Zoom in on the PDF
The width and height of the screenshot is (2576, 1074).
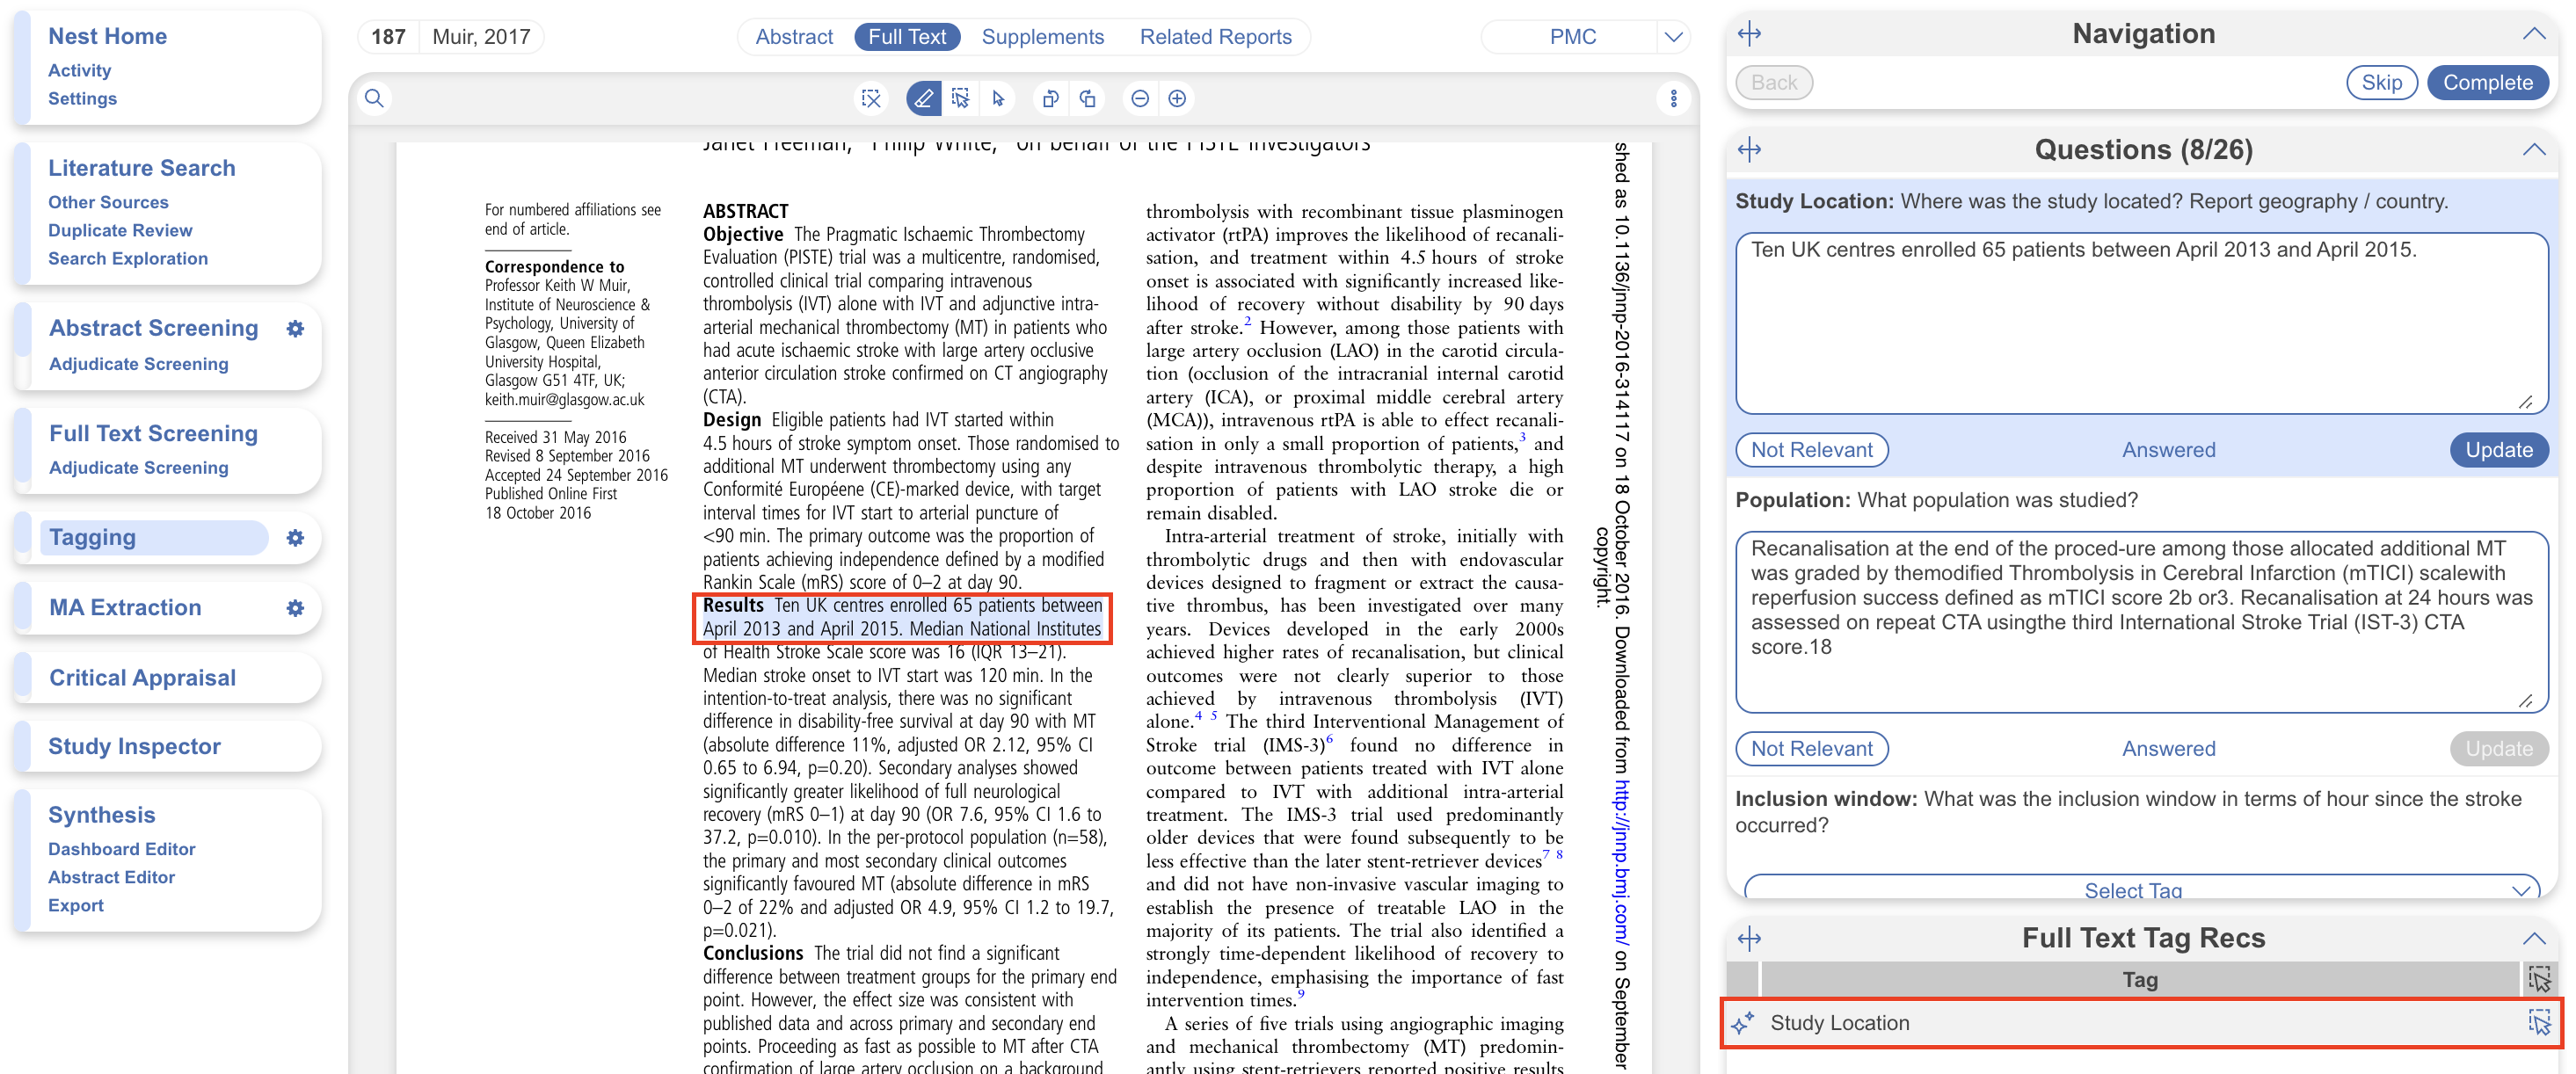coord(1177,98)
